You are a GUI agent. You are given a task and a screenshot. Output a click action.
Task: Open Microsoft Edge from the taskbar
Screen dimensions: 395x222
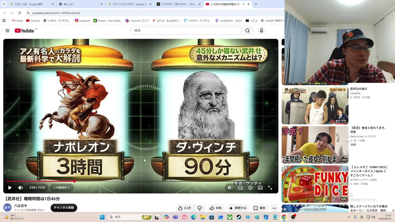tap(193, 217)
